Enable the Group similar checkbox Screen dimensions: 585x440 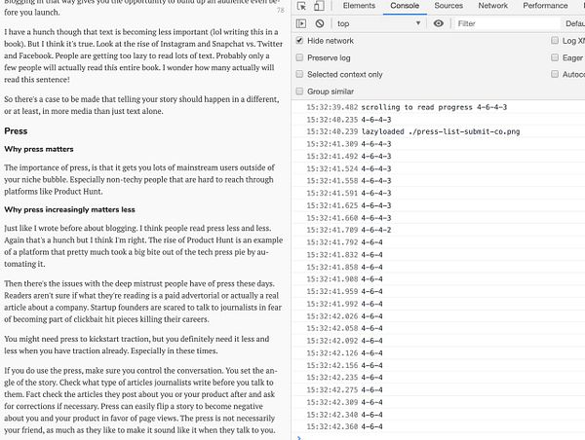click(x=299, y=91)
